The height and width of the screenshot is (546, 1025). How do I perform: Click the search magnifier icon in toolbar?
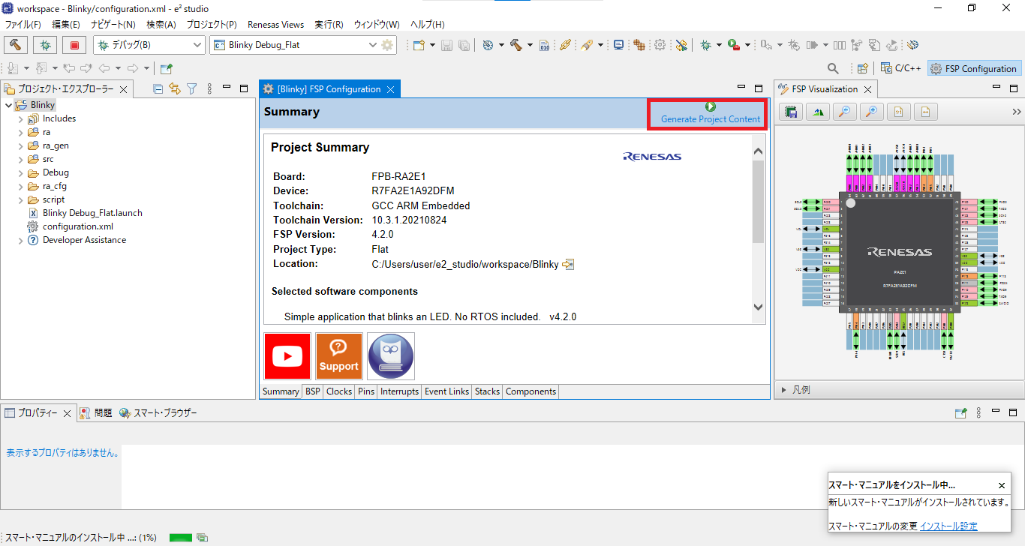[833, 68]
